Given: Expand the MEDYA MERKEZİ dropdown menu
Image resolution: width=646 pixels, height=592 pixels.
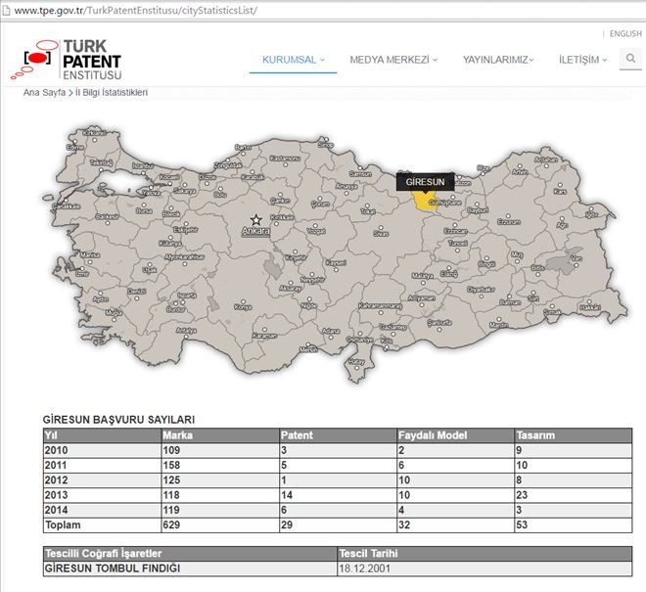Looking at the screenshot, I should click(393, 60).
